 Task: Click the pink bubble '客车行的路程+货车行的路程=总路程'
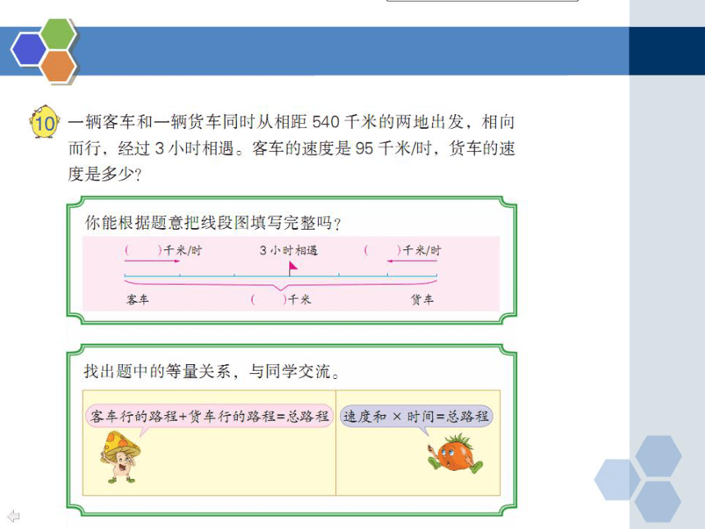click(x=209, y=416)
